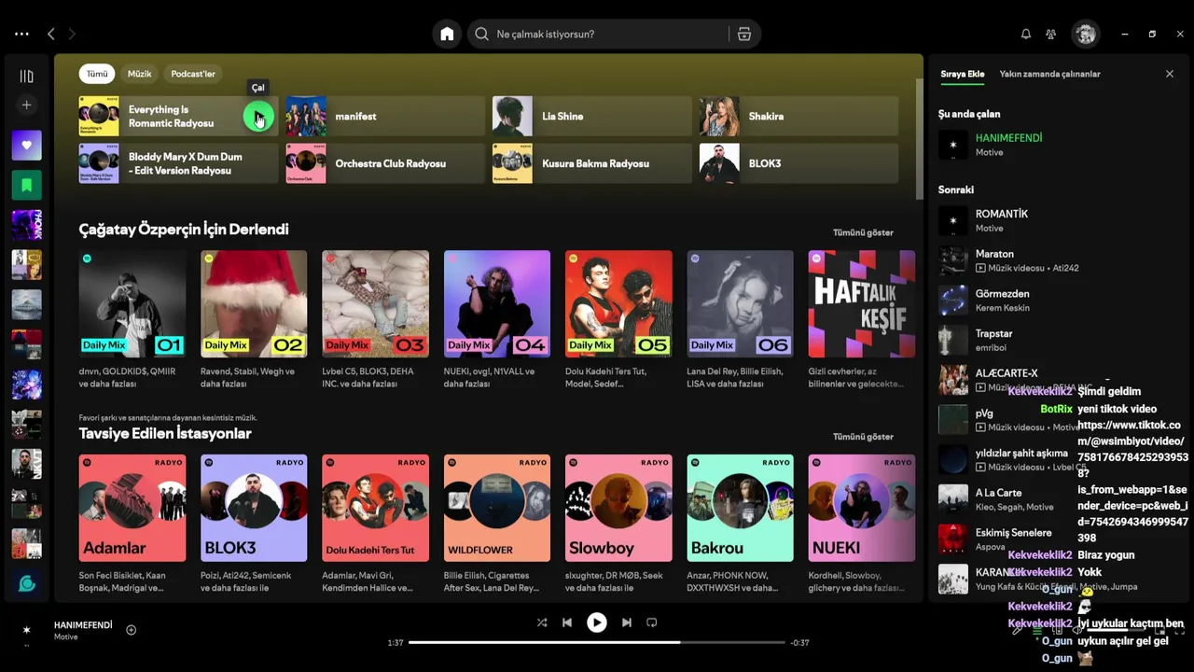
Task: Open the Orchestra Club Radyosu tile
Action: pyautogui.click(x=385, y=163)
